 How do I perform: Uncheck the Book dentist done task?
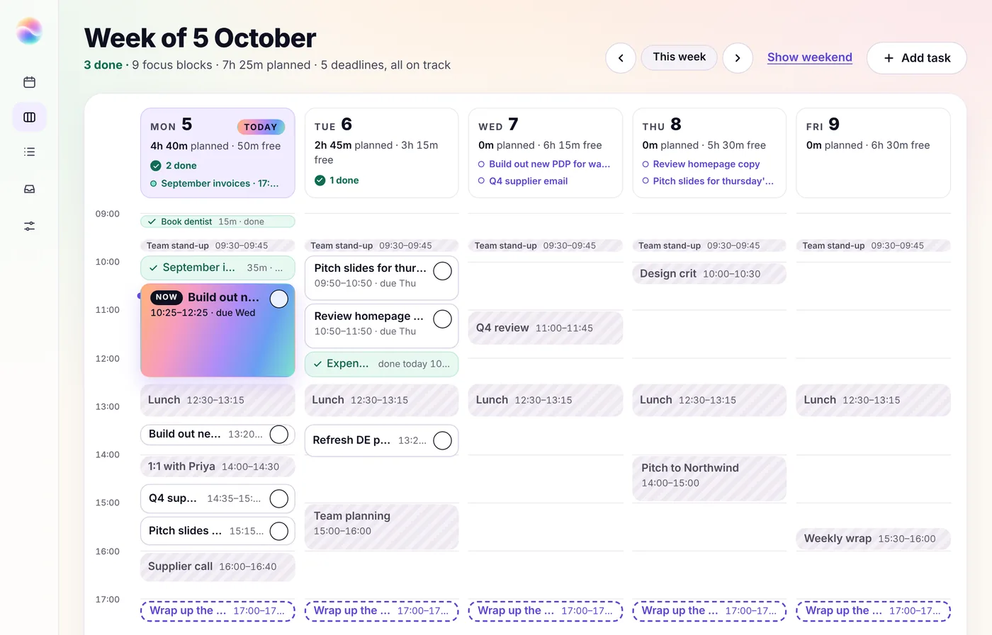[x=152, y=222]
